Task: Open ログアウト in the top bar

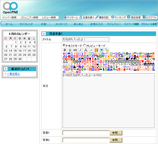Action: click(x=150, y=17)
